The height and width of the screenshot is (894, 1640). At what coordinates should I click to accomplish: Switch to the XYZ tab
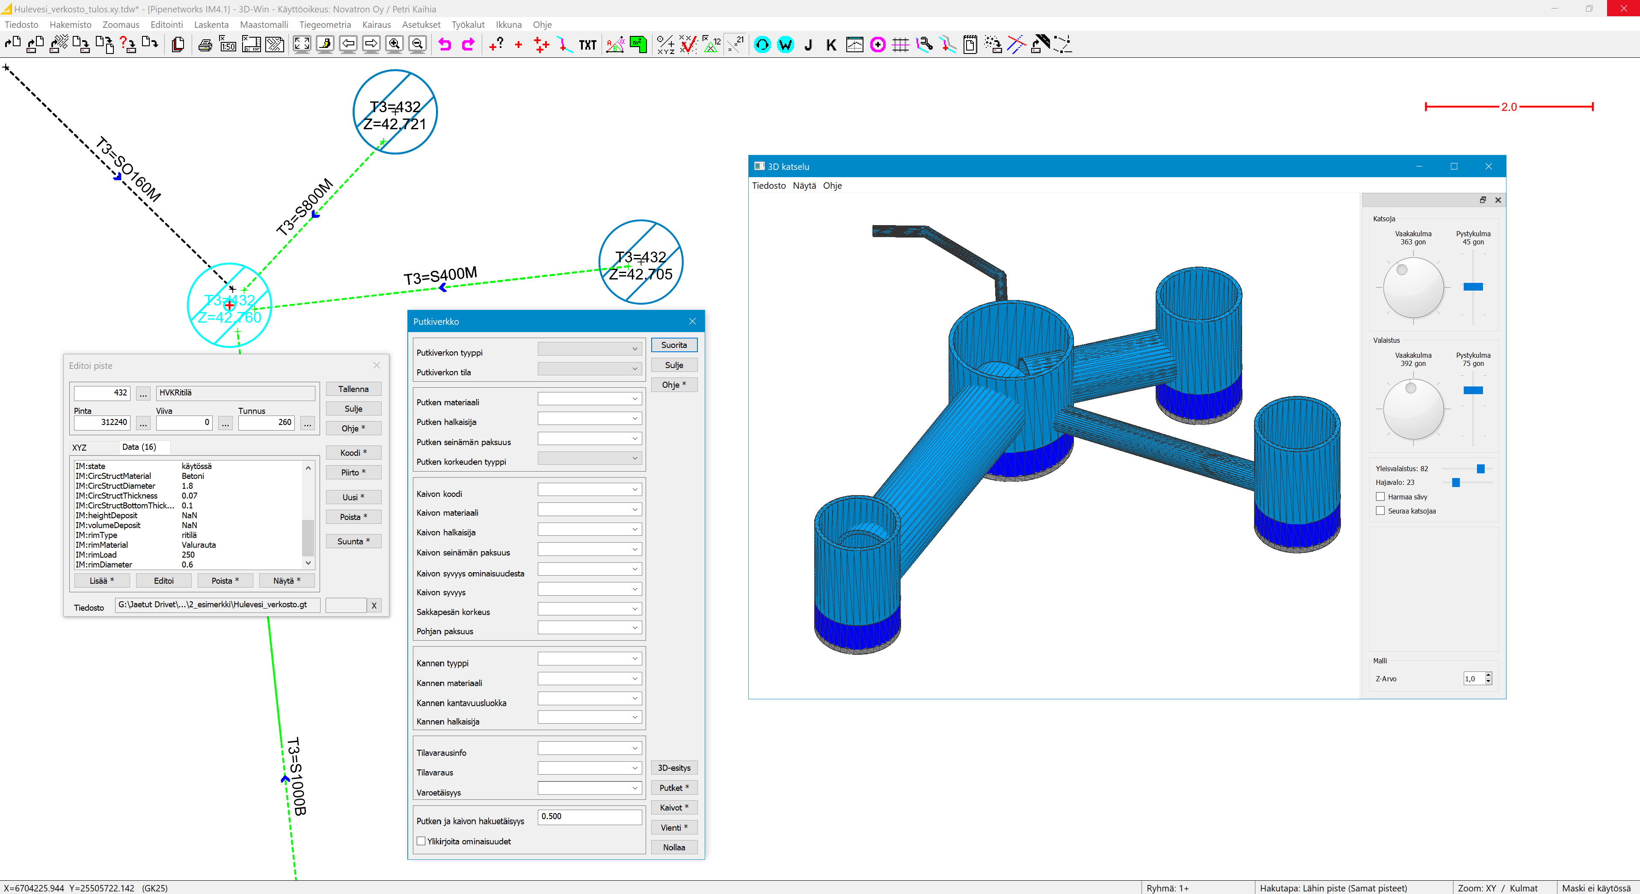pos(80,448)
